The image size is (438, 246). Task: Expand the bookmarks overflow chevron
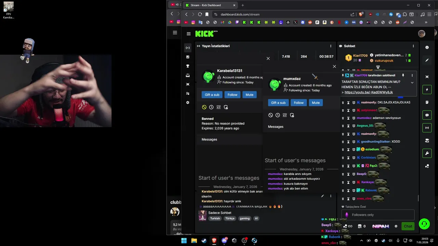coord(426,22)
